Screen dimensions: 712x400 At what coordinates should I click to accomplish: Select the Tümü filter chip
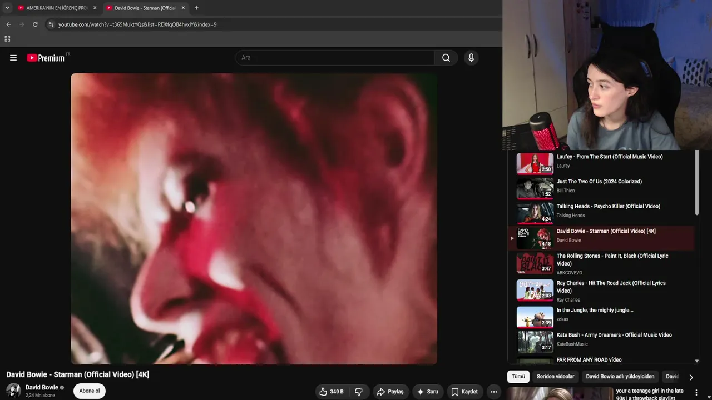tap(518, 377)
